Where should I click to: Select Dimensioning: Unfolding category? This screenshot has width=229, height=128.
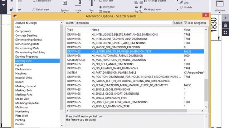pyautogui.click(x=30, y=52)
